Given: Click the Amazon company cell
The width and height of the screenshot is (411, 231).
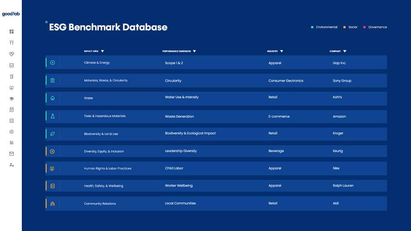Looking at the screenshot, I should [339, 116].
